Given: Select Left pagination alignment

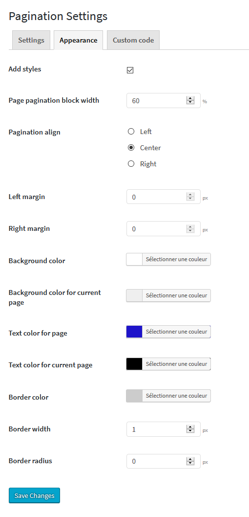Looking at the screenshot, I should coord(131,132).
